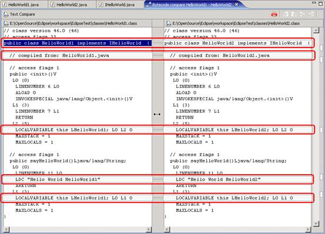Click 'public <init>()V' in the left pane

(33, 74)
